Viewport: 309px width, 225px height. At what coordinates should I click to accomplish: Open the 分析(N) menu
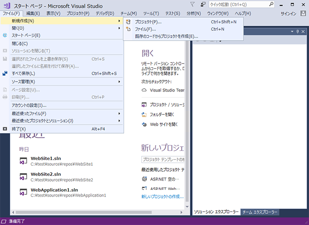point(194,14)
